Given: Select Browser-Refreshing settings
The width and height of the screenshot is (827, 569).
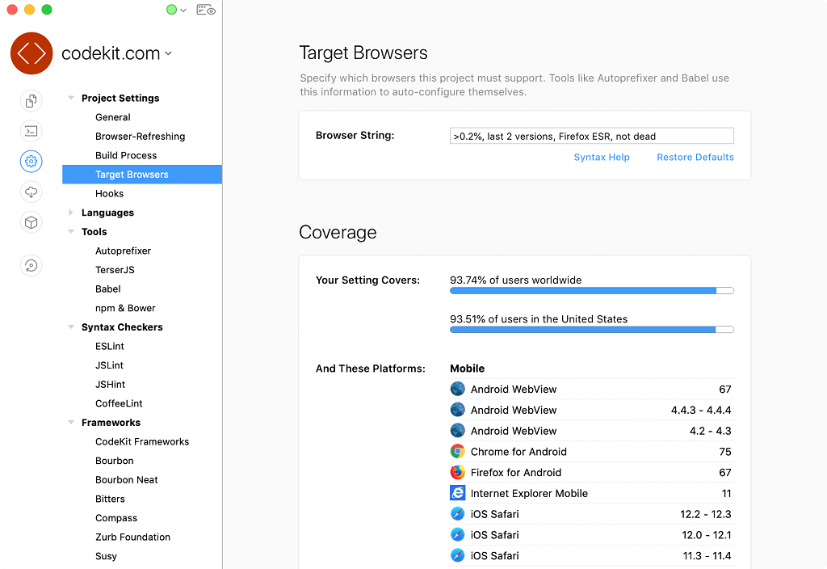Looking at the screenshot, I should pos(141,136).
